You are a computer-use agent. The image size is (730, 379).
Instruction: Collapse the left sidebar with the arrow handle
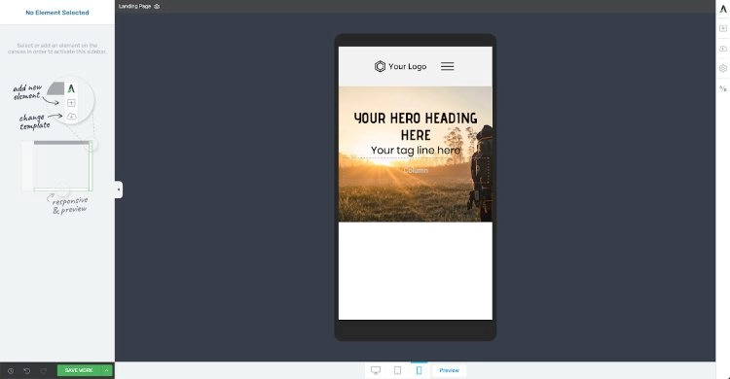coord(119,189)
